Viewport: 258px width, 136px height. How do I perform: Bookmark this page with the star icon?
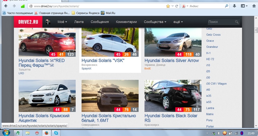(x=168, y=6)
